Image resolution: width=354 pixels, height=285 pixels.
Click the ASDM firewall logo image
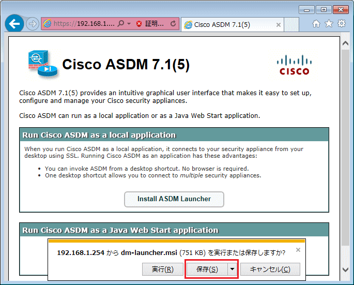[43, 64]
